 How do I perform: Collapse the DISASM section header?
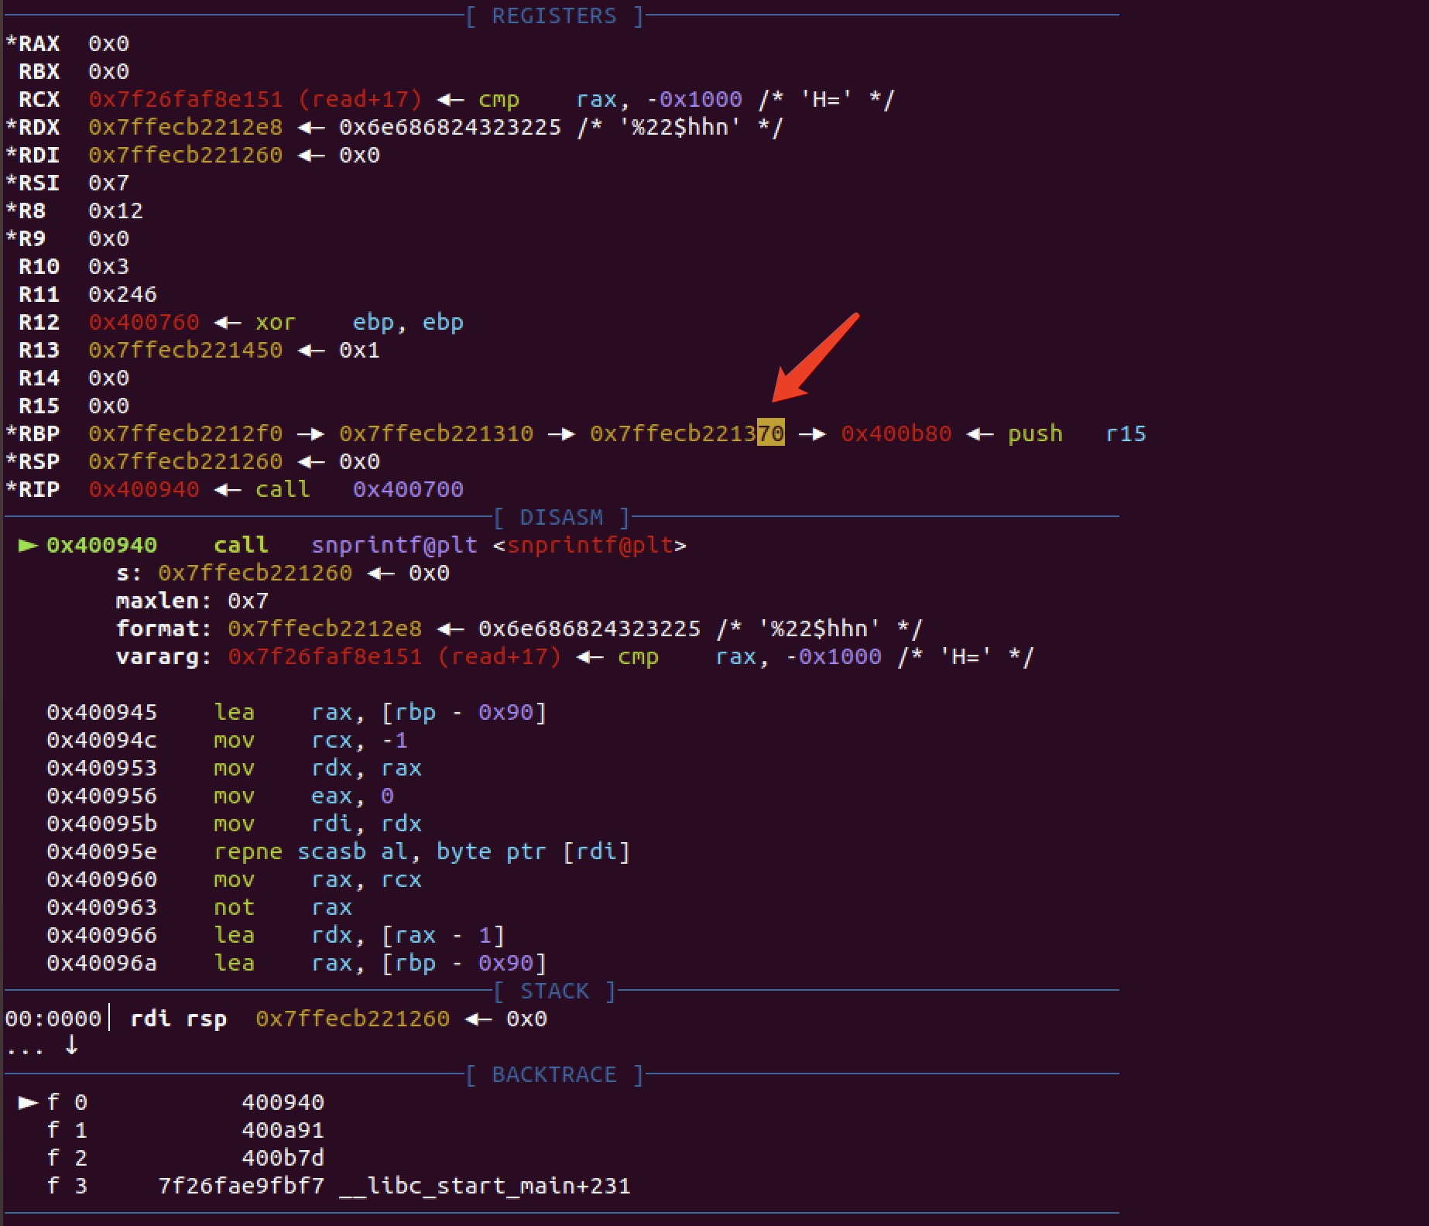562,517
